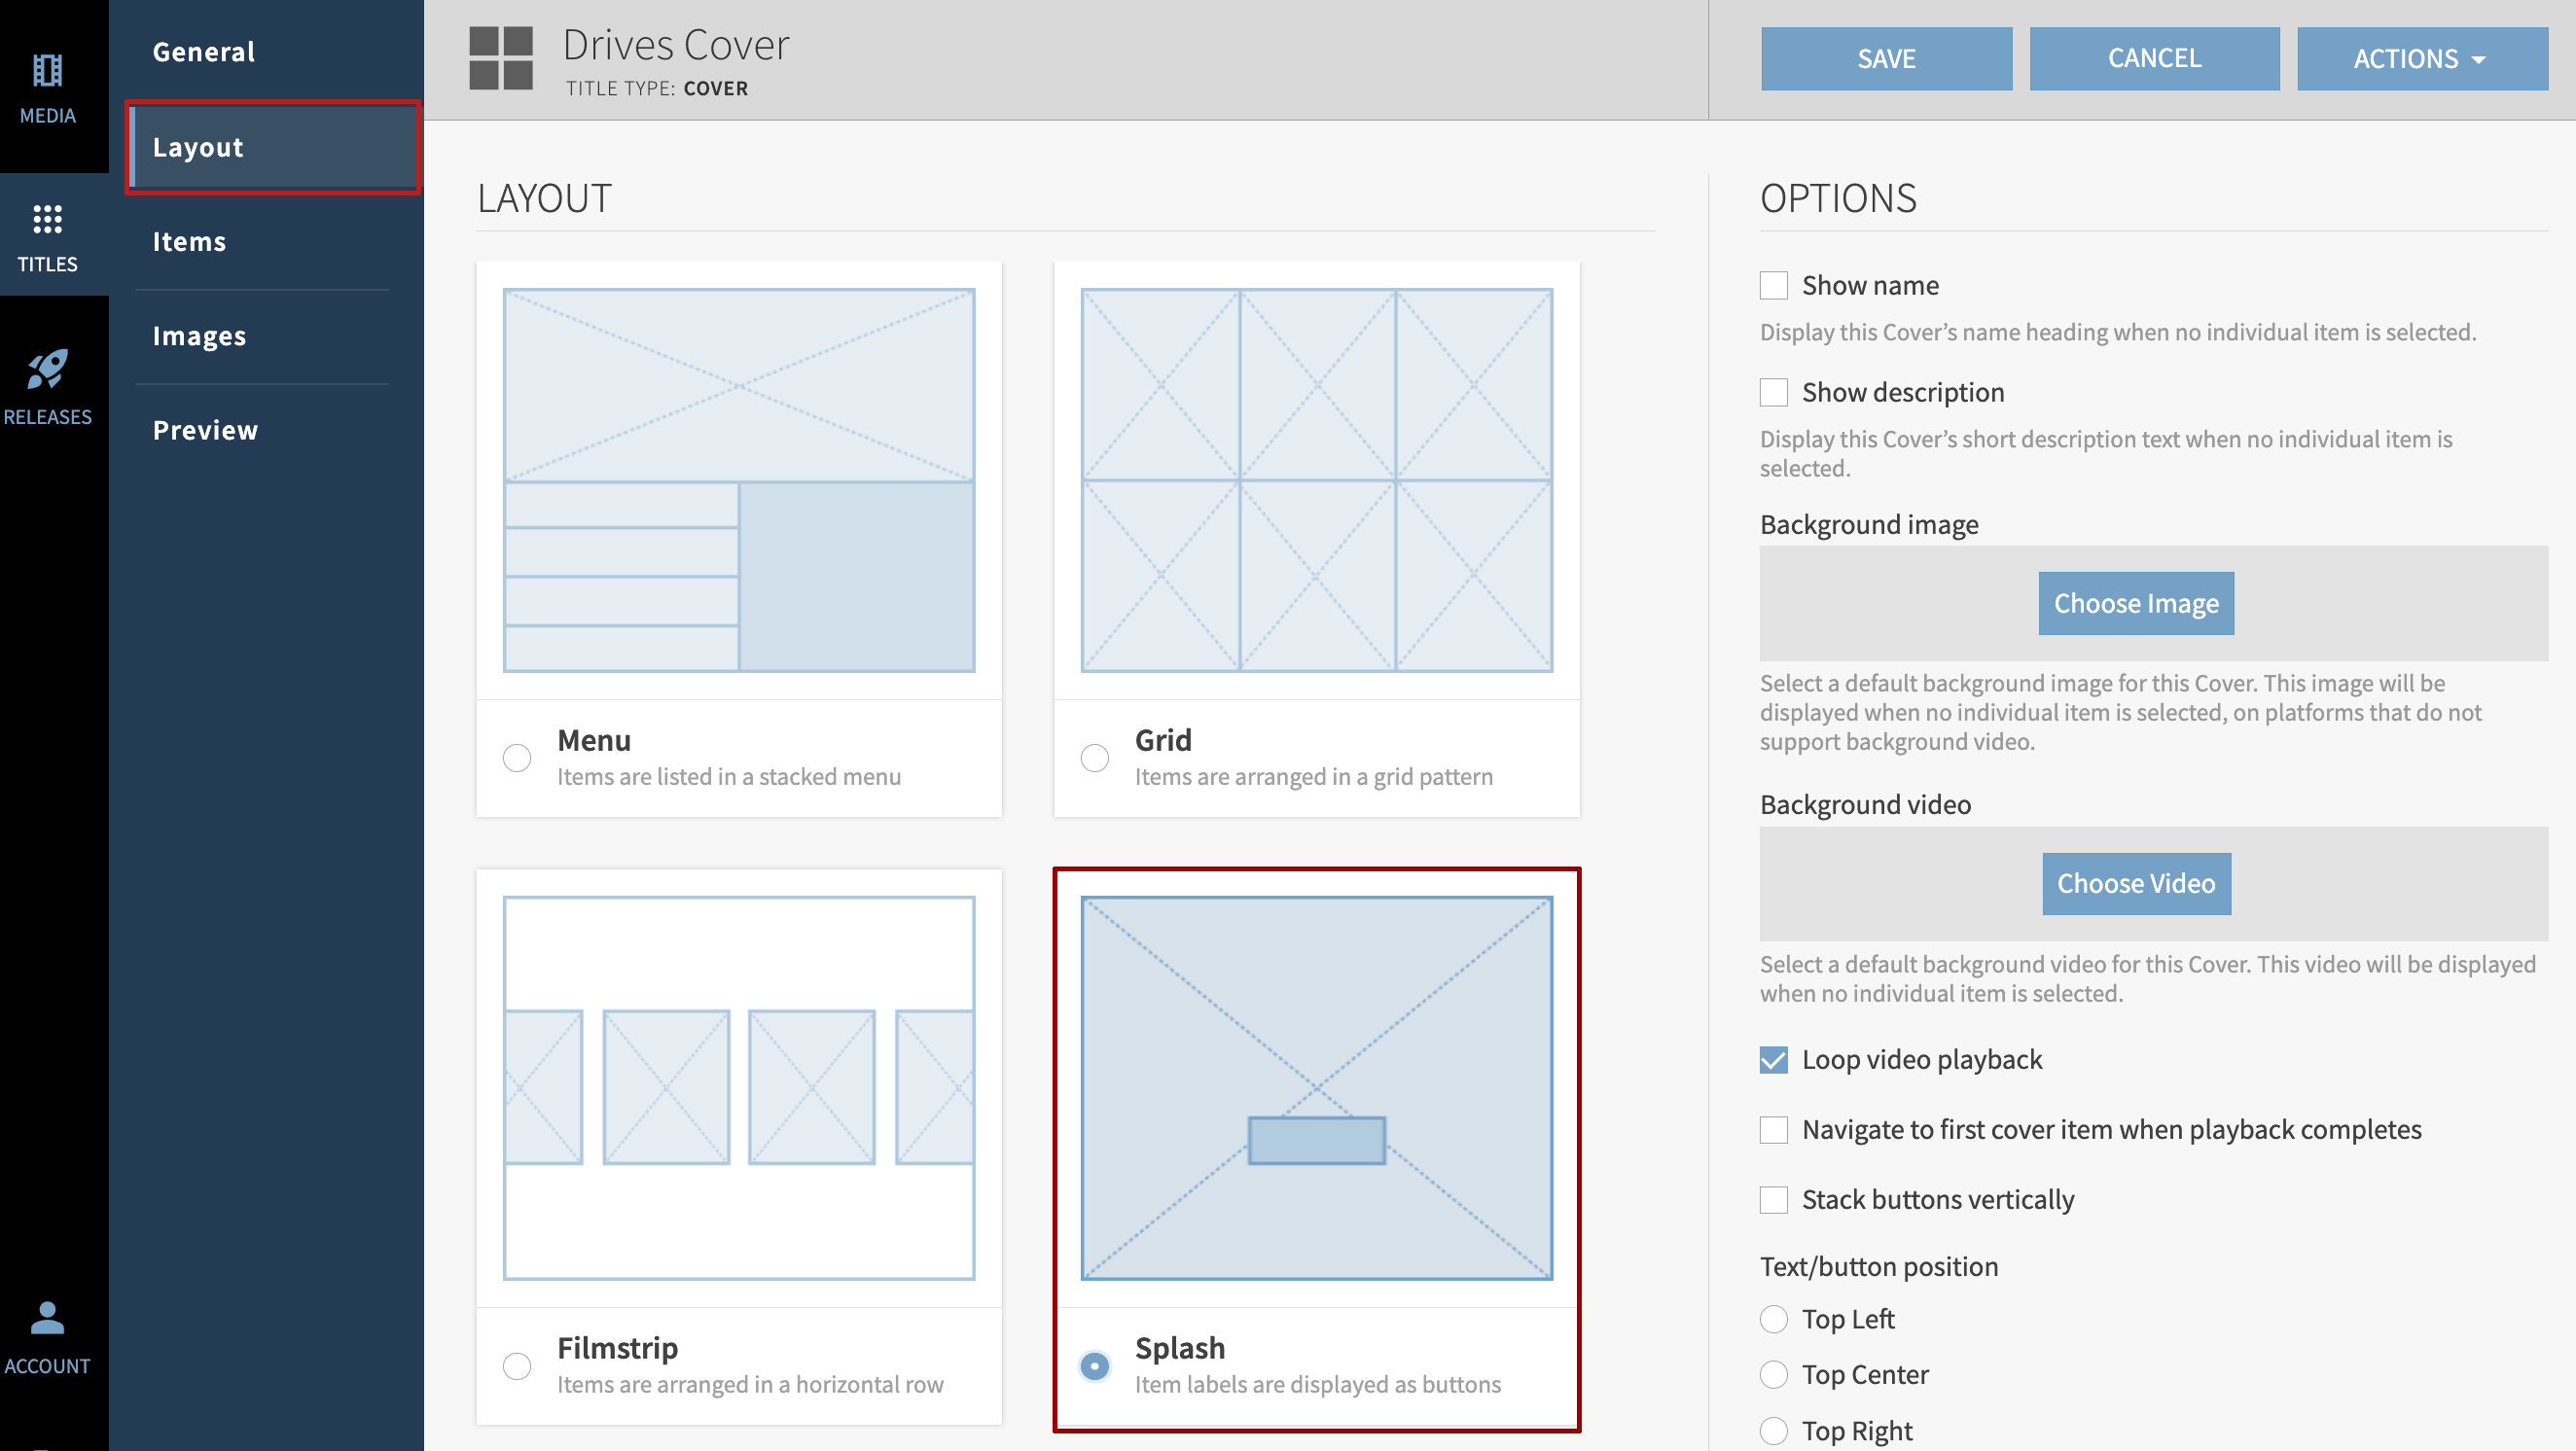Click the Titles grid icon

point(47,219)
